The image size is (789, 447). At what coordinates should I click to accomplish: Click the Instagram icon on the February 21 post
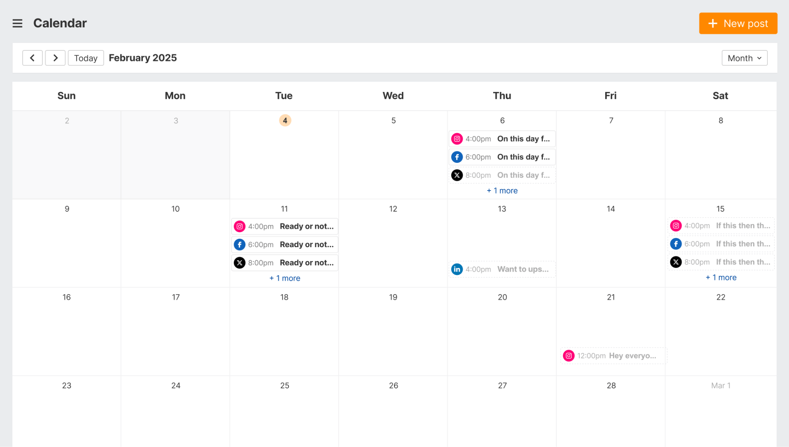[568, 355]
